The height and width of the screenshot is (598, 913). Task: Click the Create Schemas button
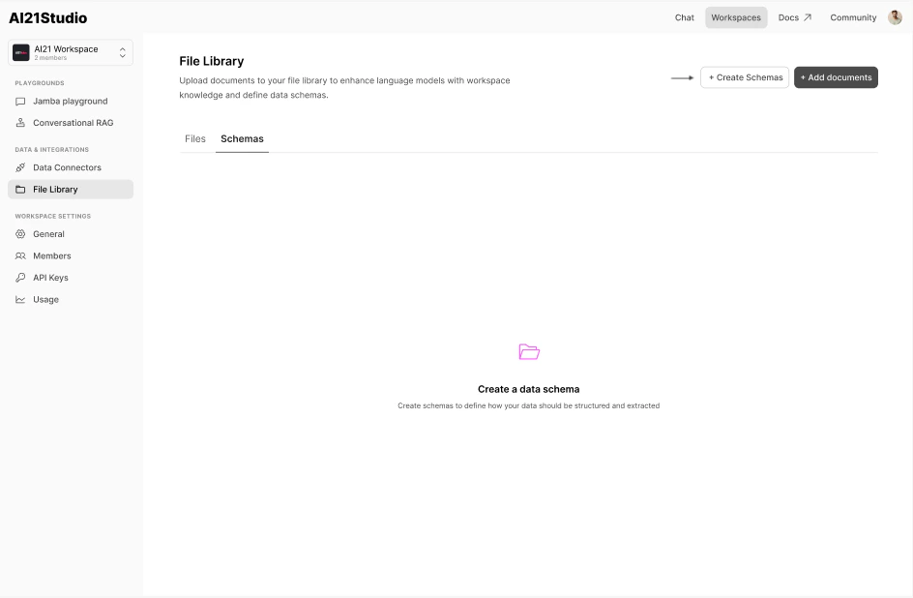pyautogui.click(x=744, y=76)
